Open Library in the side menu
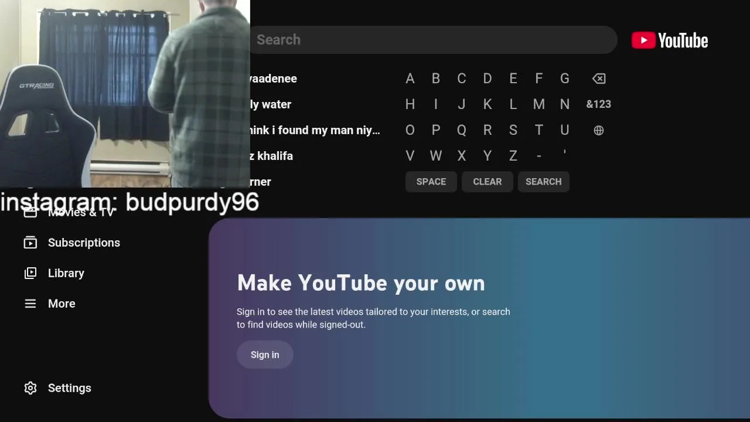Screen dimensions: 750x422 pos(66,273)
